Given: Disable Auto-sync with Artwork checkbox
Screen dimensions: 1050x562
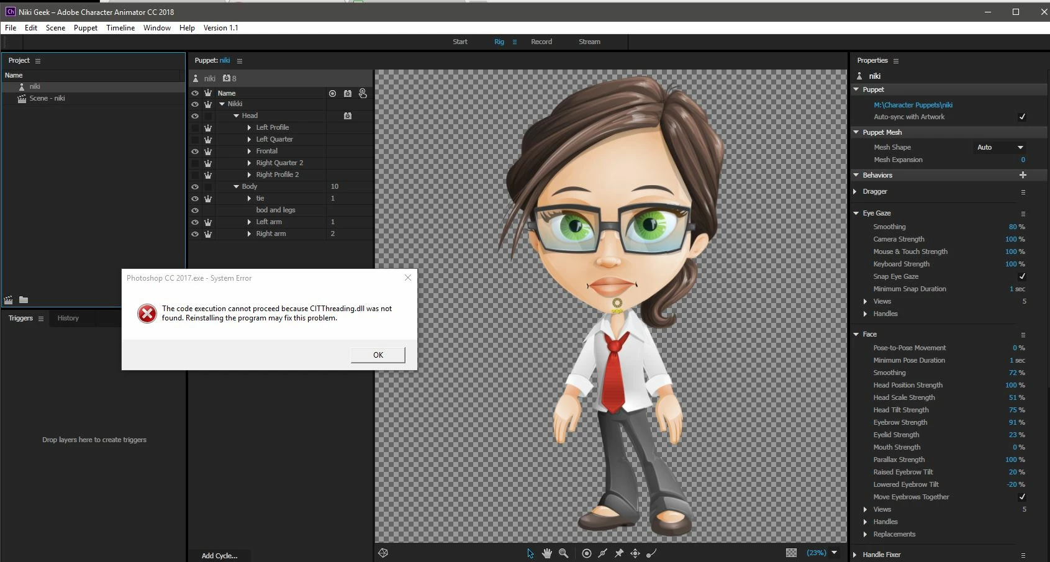Looking at the screenshot, I should 1022,117.
